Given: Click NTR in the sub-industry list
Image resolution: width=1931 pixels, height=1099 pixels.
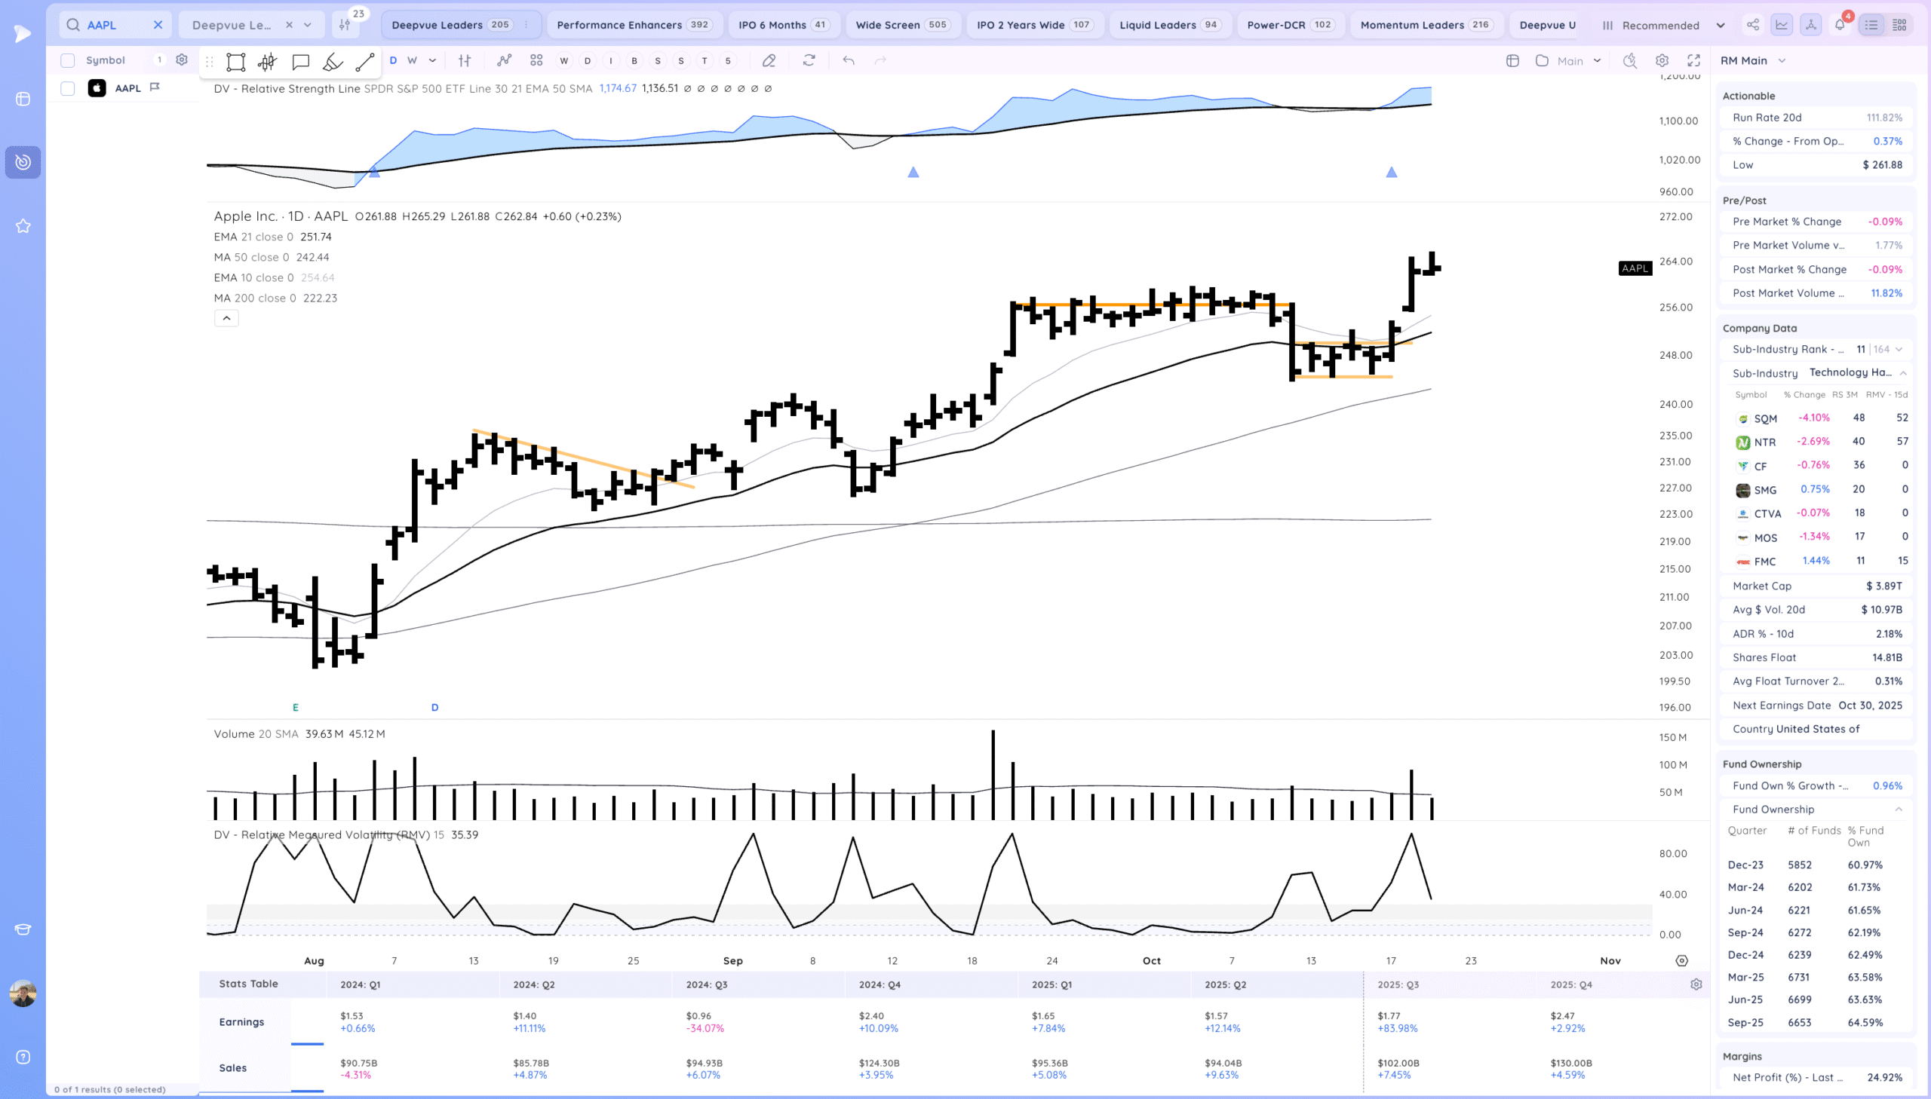Looking at the screenshot, I should pos(1764,442).
